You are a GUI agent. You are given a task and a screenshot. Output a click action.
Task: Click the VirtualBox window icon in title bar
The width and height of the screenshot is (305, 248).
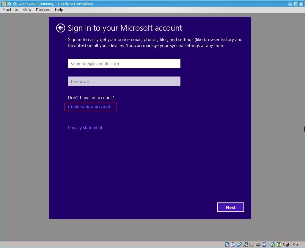(4, 4)
